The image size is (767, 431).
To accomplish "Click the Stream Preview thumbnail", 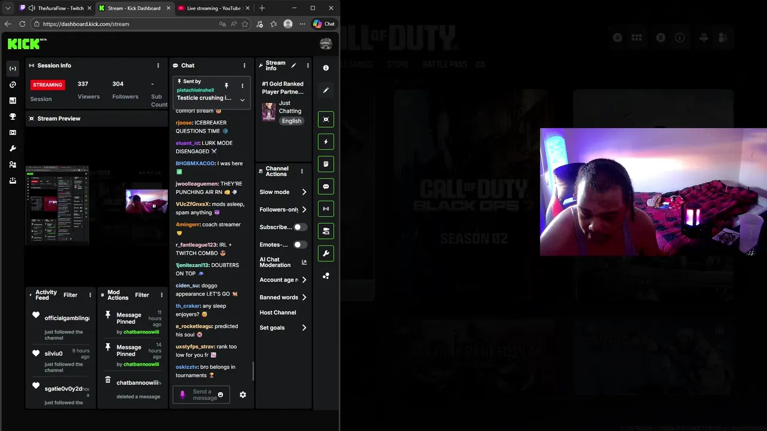I will click(96, 205).
